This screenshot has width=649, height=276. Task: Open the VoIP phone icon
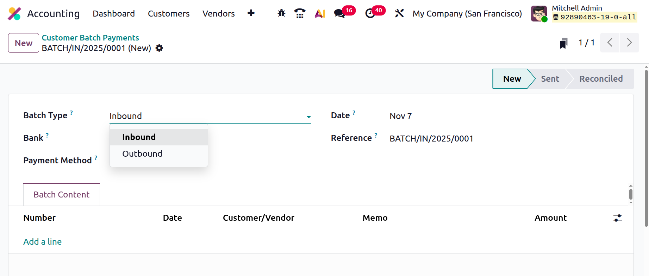coord(300,13)
